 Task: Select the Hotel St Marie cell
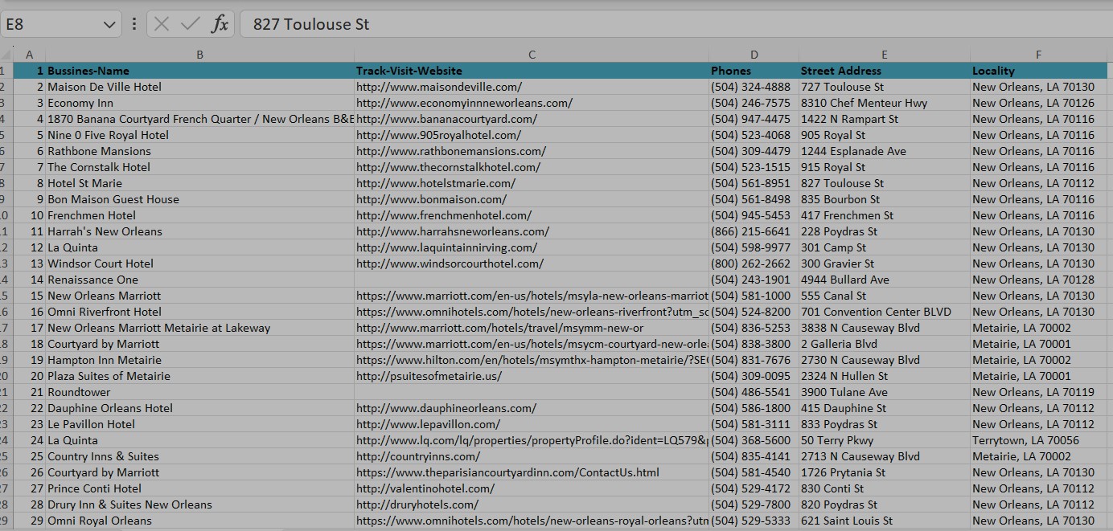(x=200, y=183)
